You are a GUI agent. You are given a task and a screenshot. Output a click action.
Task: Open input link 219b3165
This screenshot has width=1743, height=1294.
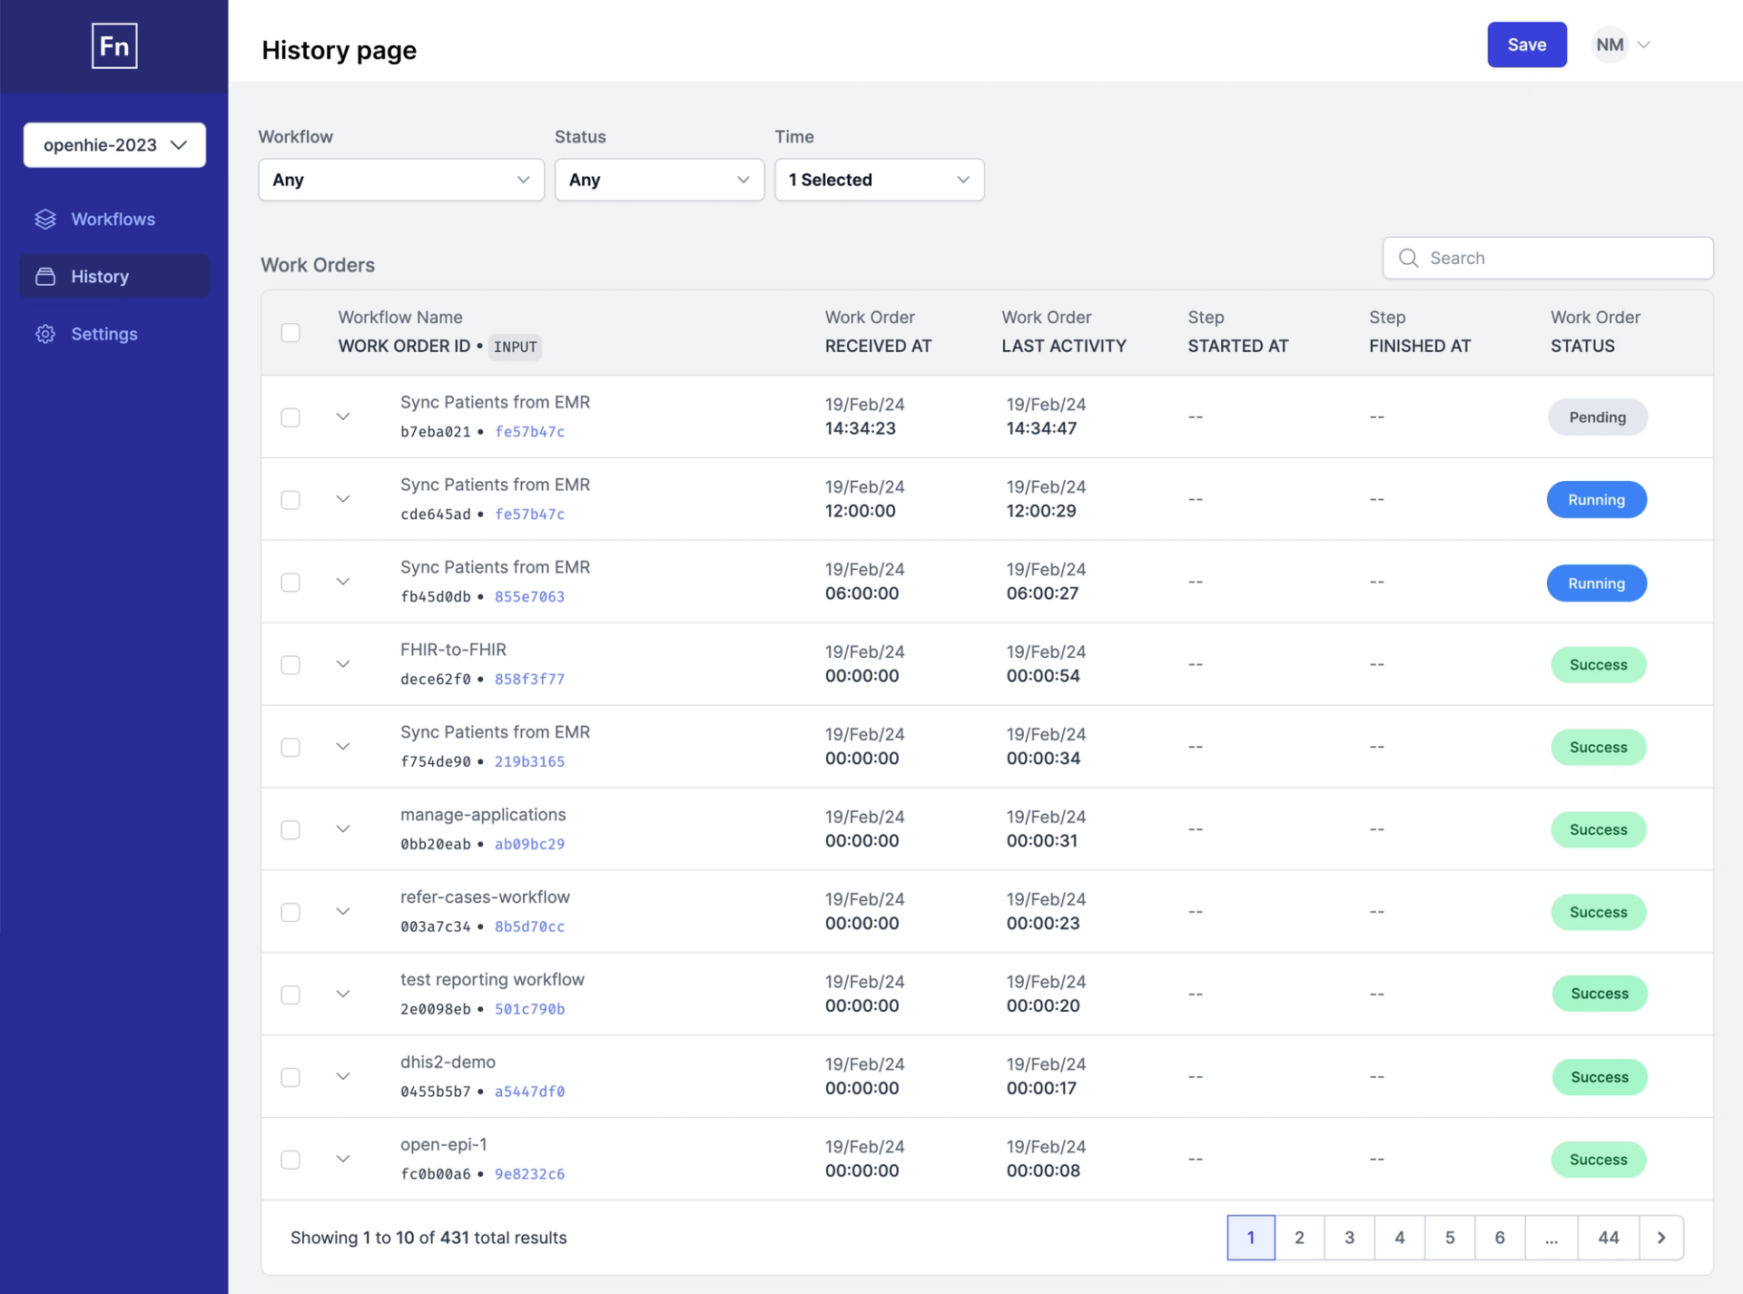pos(529,762)
